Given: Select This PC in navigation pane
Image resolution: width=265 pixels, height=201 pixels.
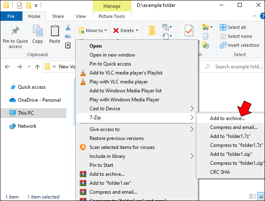Looking at the screenshot, I should coord(33,113).
